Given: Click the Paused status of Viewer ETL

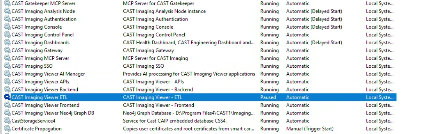Looking at the screenshot, I should pyautogui.click(x=268, y=97).
